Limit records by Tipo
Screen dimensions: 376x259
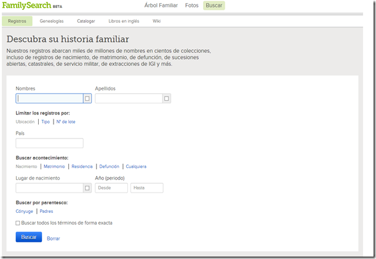(x=46, y=122)
